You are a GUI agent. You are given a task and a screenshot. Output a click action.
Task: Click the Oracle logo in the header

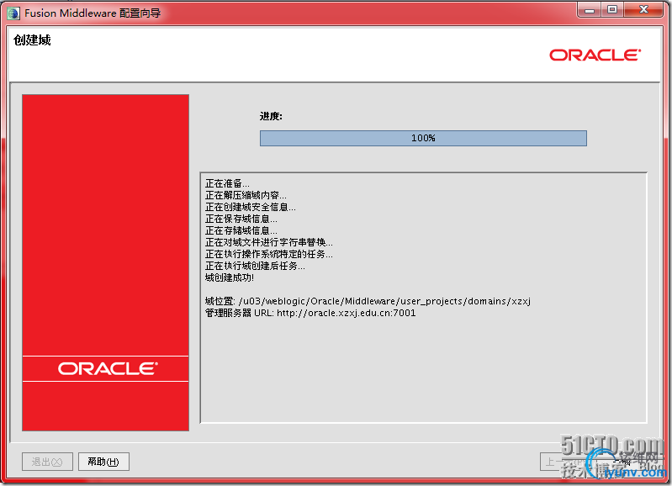595,55
